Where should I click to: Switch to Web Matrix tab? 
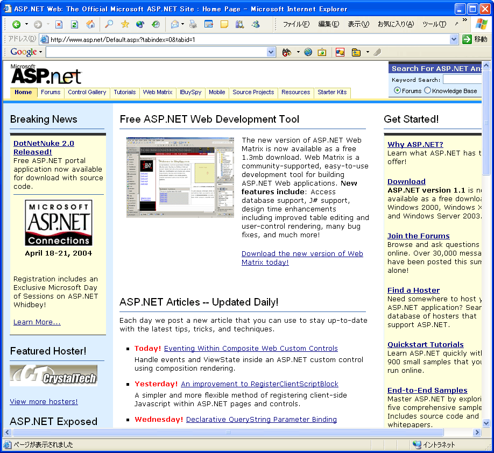(x=158, y=93)
